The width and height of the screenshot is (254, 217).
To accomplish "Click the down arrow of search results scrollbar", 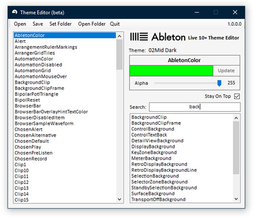I will [236, 199].
